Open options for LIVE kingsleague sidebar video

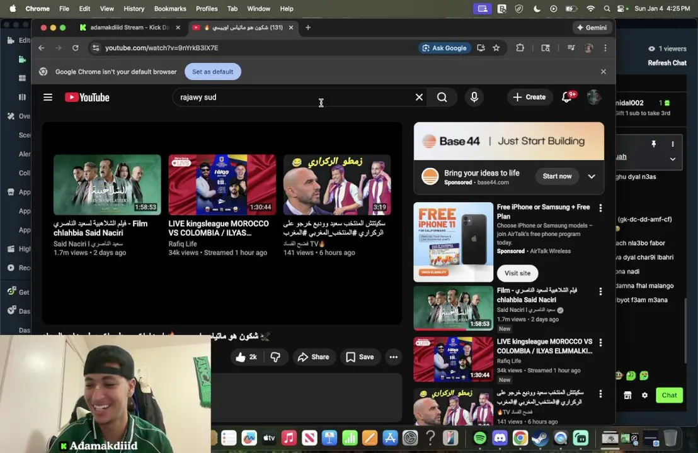(600, 342)
